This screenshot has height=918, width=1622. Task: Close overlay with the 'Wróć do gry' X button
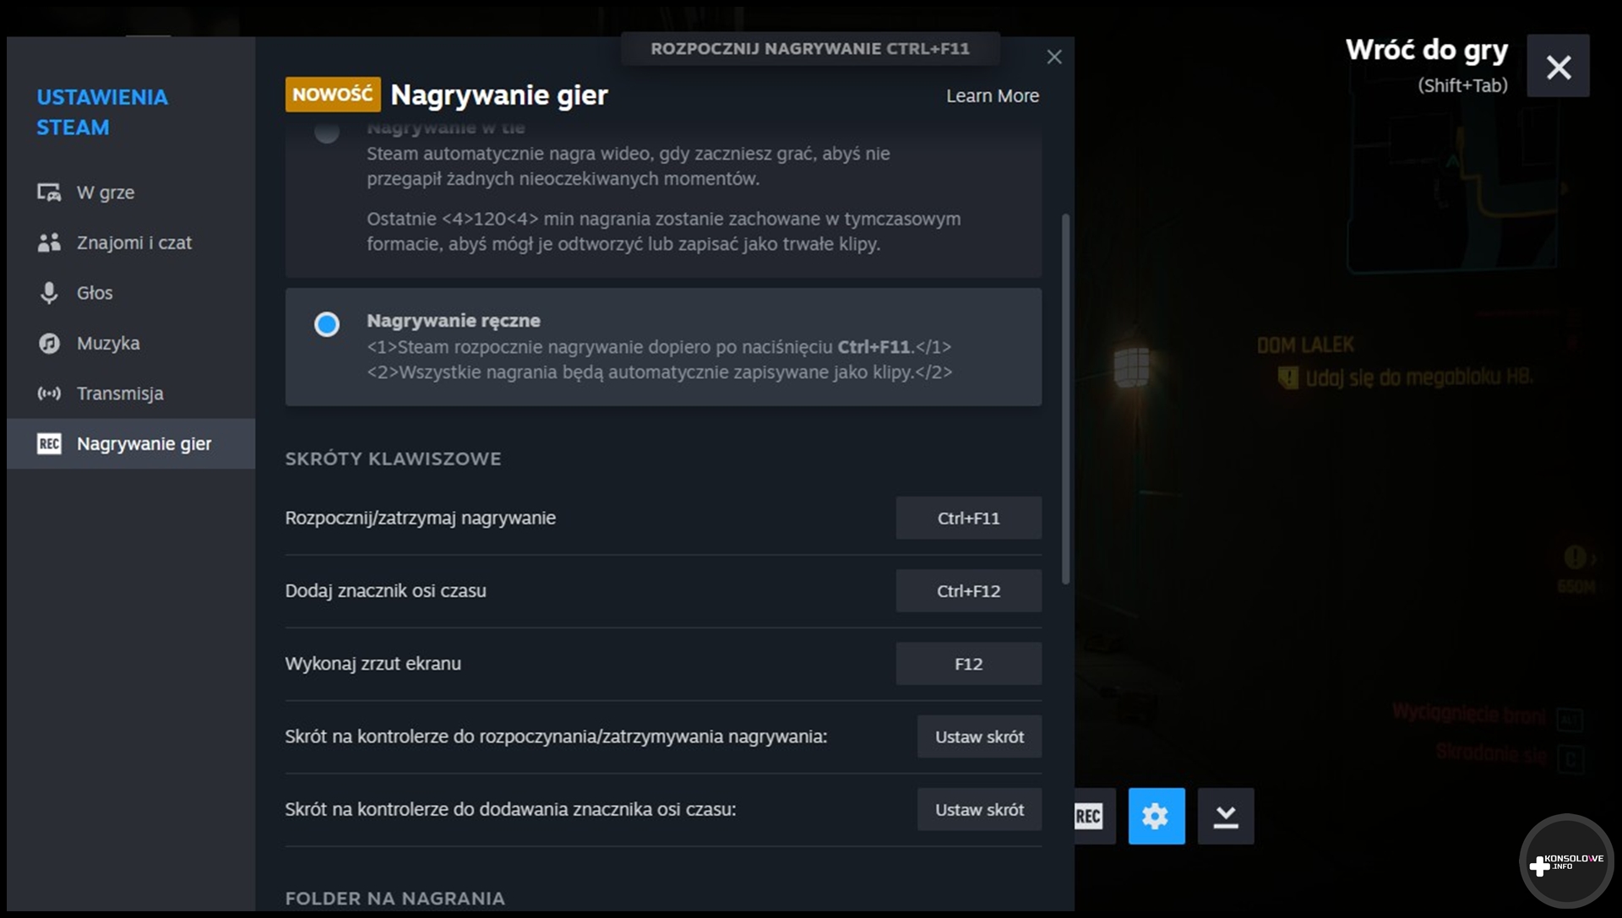pos(1558,67)
